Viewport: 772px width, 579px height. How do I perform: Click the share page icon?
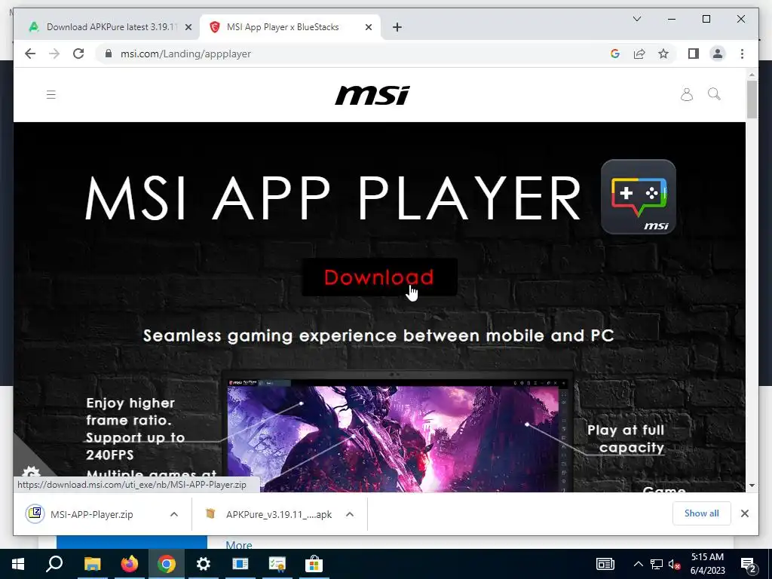click(639, 54)
